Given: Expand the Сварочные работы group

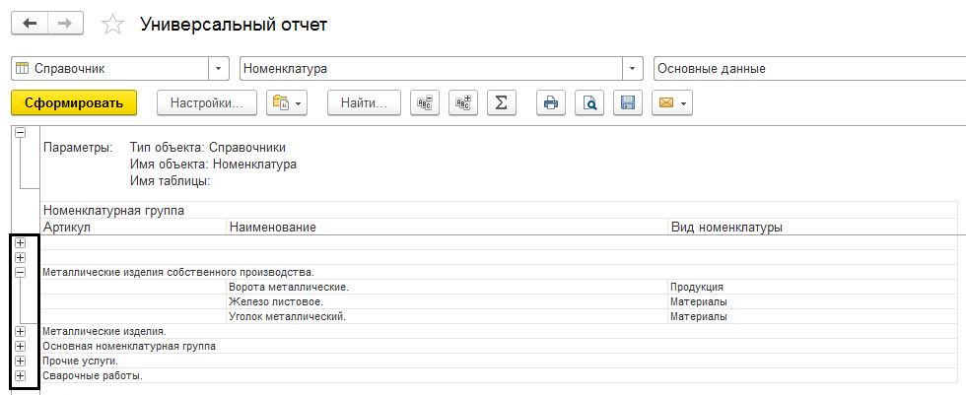Looking at the screenshot, I should click(20, 376).
